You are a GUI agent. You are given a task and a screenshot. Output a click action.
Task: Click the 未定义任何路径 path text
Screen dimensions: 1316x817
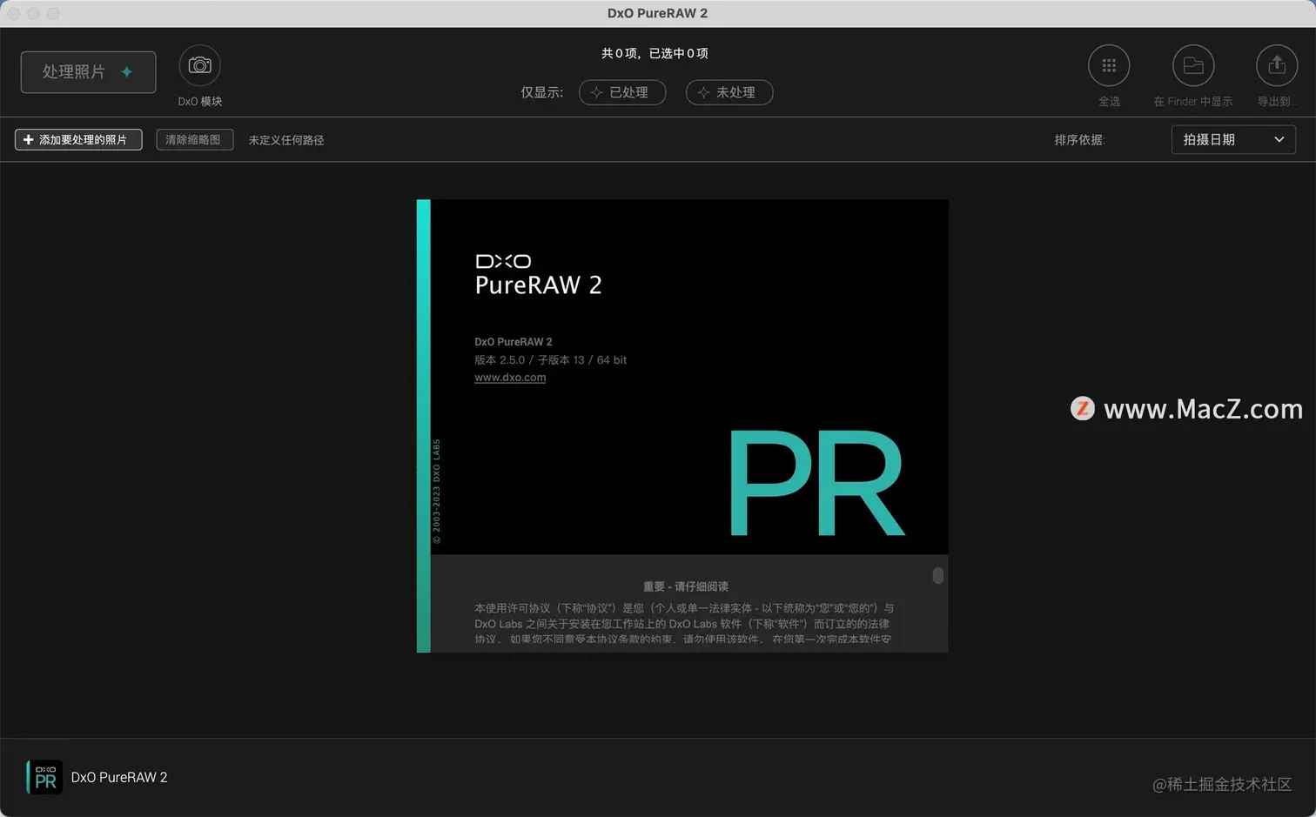pos(286,140)
